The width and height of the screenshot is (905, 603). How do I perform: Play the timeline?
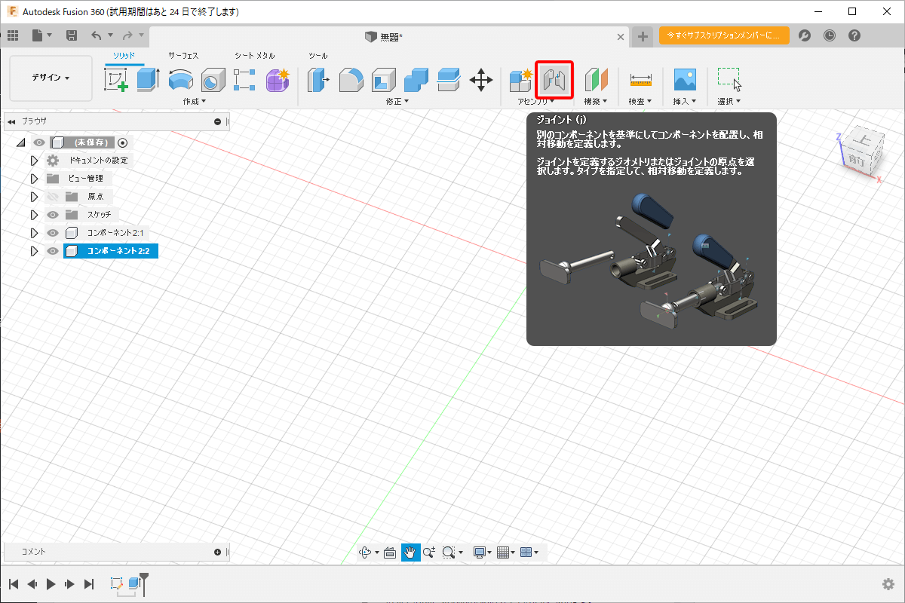click(x=51, y=583)
